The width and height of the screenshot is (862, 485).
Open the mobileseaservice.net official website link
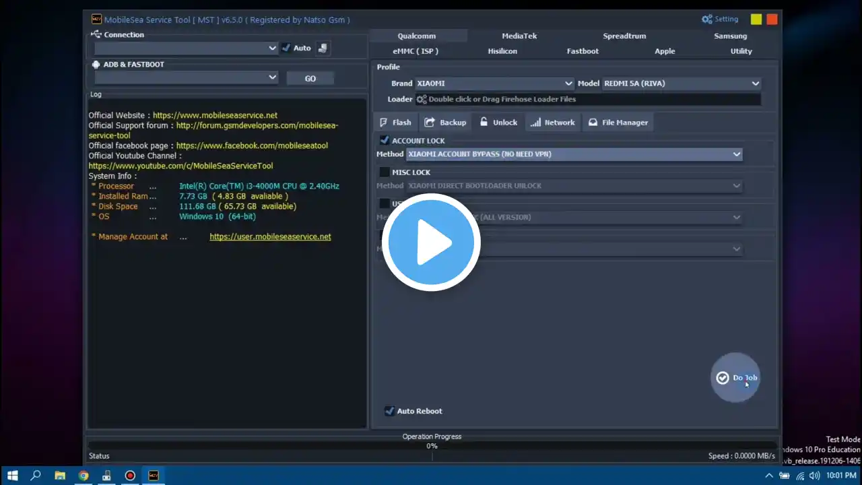click(215, 115)
